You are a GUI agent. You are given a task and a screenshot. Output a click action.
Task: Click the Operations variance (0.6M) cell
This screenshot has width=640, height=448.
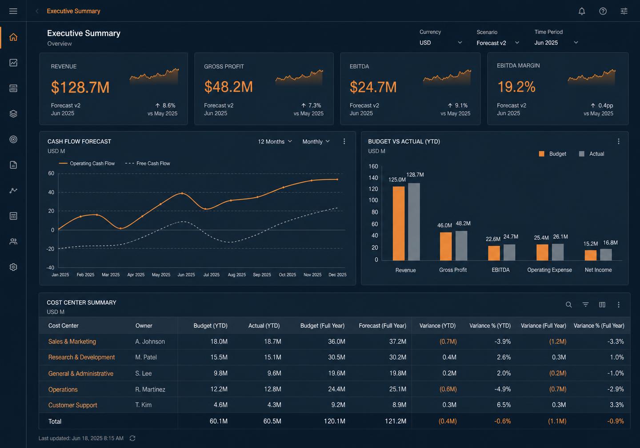448,389
